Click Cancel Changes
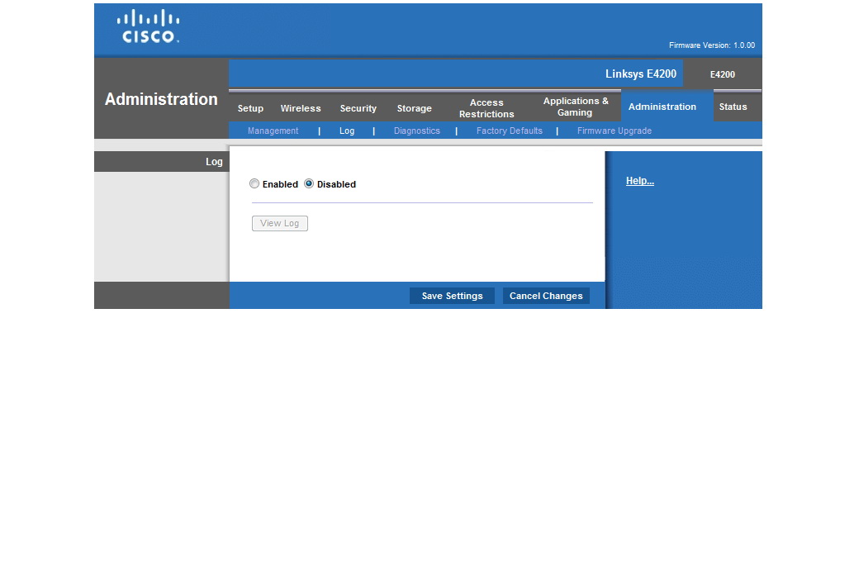The width and height of the screenshot is (859, 570). tap(546, 296)
